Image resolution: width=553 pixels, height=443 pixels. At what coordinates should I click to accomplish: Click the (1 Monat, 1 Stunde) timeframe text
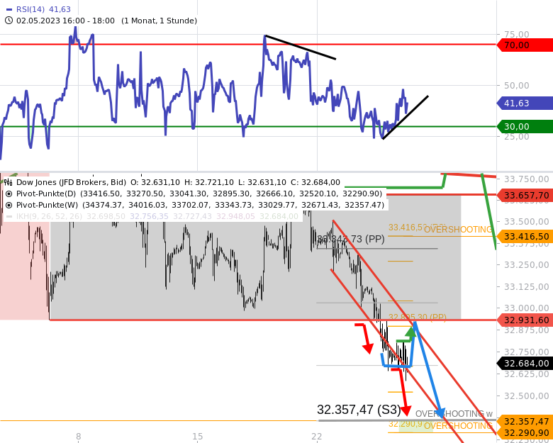(x=159, y=21)
